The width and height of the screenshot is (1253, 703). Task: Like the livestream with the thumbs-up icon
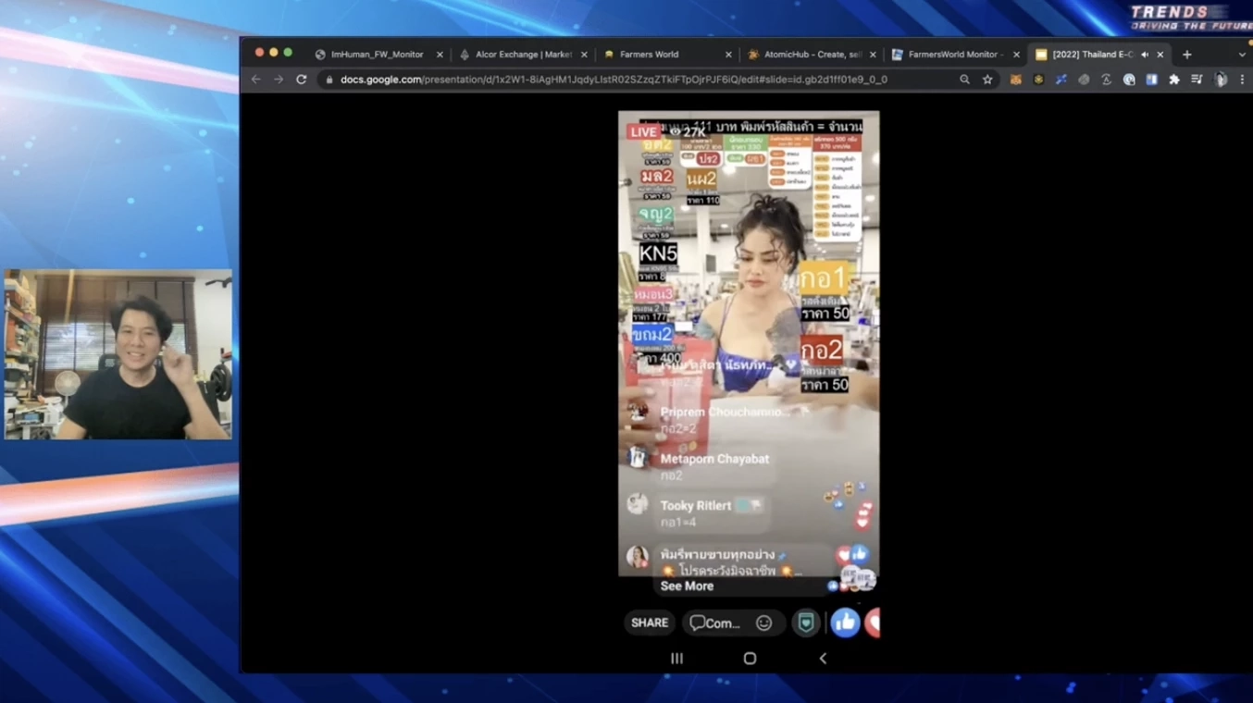(x=846, y=622)
